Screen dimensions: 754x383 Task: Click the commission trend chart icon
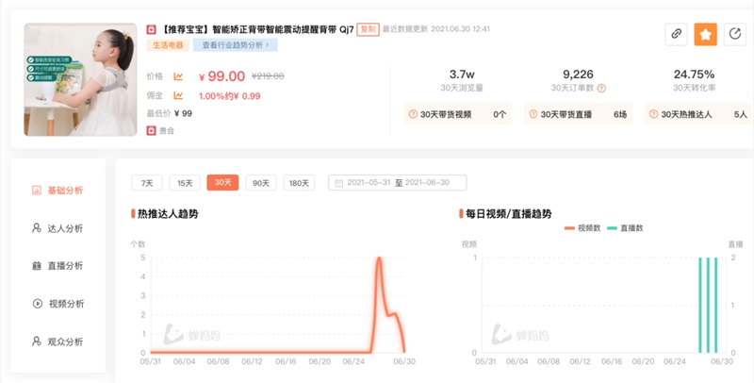click(x=178, y=95)
